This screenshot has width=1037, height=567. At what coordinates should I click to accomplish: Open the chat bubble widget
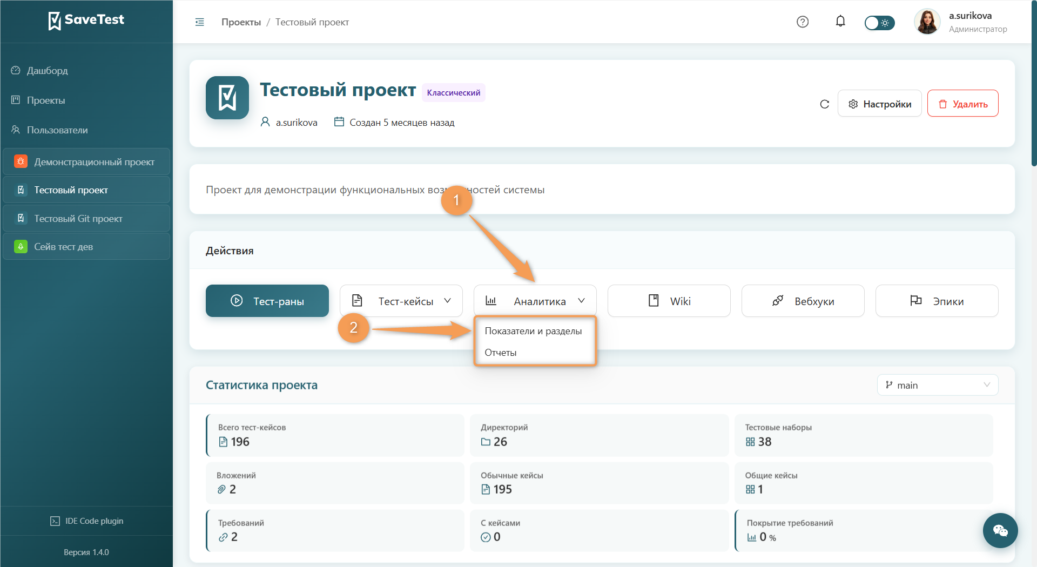pyautogui.click(x=1000, y=530)
